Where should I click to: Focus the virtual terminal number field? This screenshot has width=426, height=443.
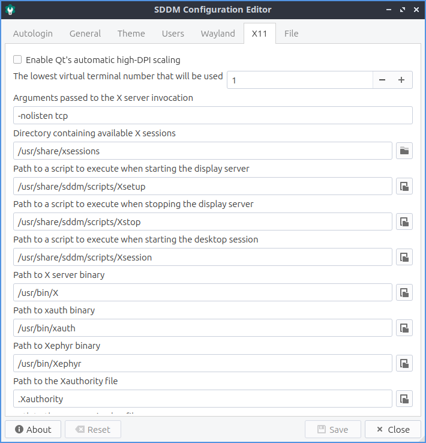coord(299,80)
